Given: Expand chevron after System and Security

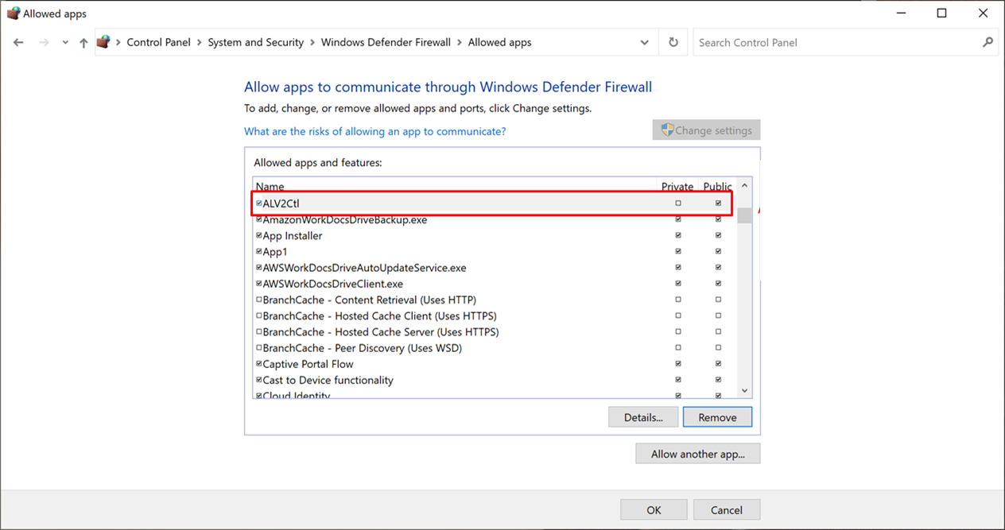Looking at the screenshot, I should coord(312,43).
